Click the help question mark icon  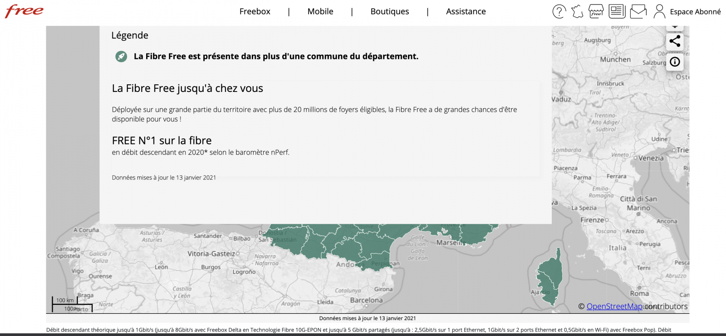pos(559,12)
